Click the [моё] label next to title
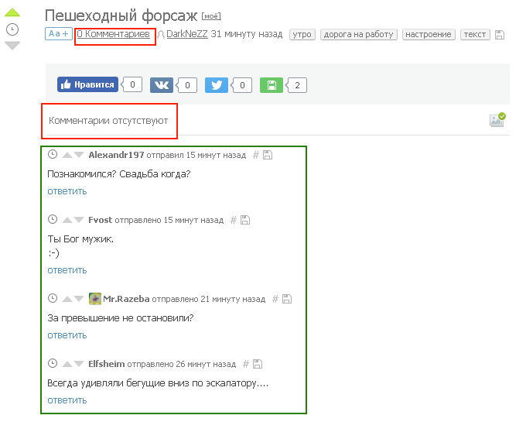The width and height of the screenshot is (526, 422). coord(211,16)
